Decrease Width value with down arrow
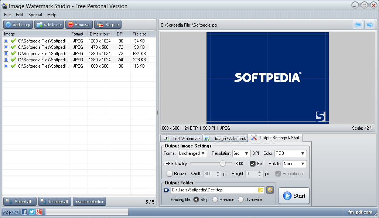 [218, 175]
